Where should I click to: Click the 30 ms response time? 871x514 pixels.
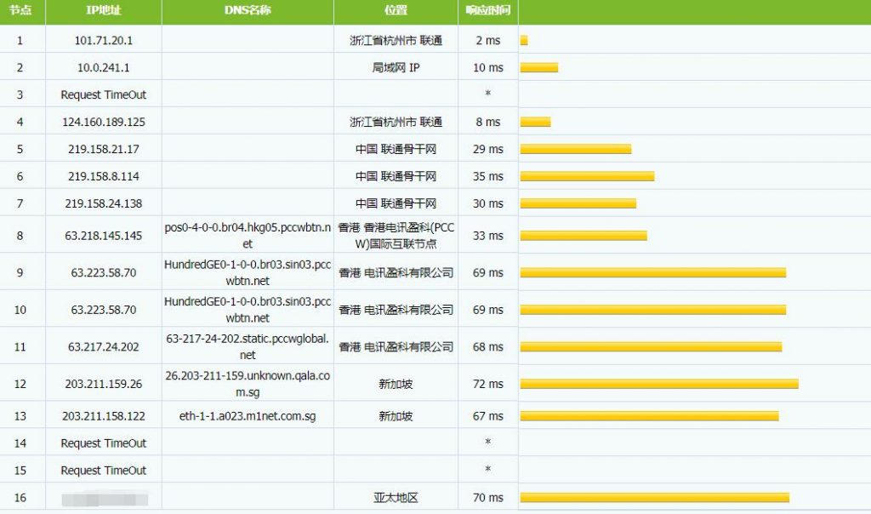tap(487, 204)
